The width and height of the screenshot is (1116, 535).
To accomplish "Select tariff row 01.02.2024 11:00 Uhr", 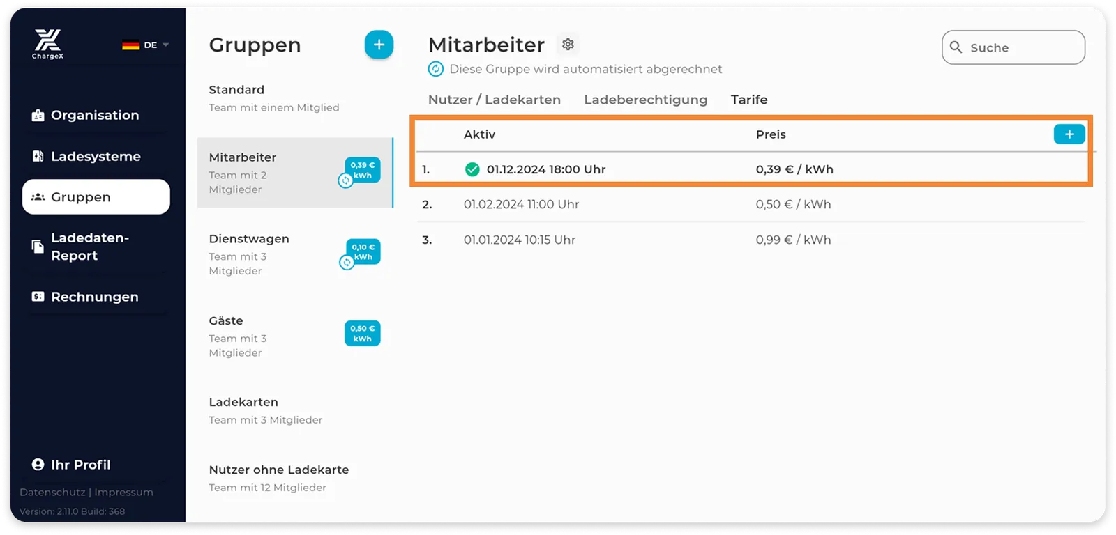I will (751, 205).
